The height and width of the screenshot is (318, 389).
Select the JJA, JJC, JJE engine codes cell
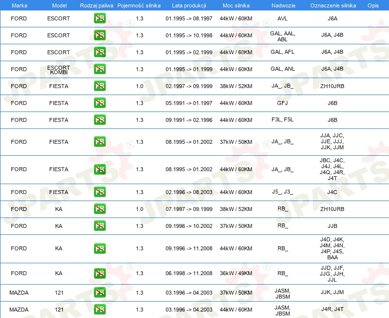pyautogui.click(x=332, y=141)
